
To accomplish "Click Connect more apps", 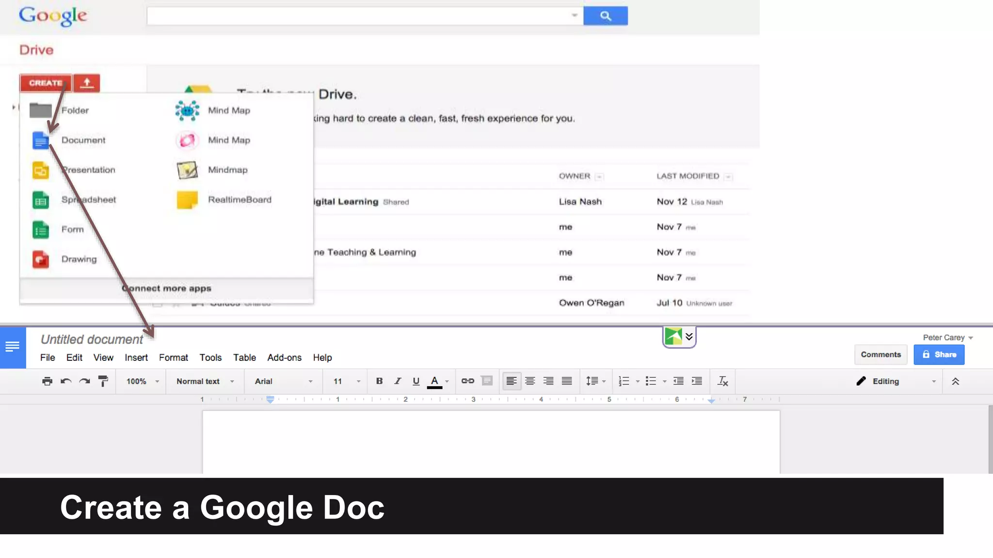I will tap(166, 288).
